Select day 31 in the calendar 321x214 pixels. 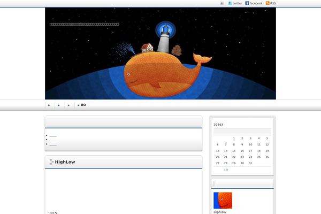[250, 163]
